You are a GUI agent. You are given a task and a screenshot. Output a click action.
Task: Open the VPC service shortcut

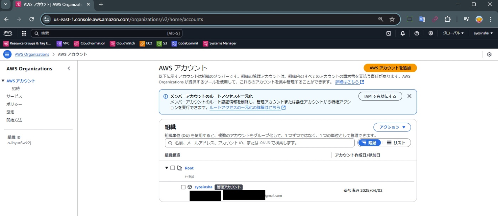(x=63, y=43)
